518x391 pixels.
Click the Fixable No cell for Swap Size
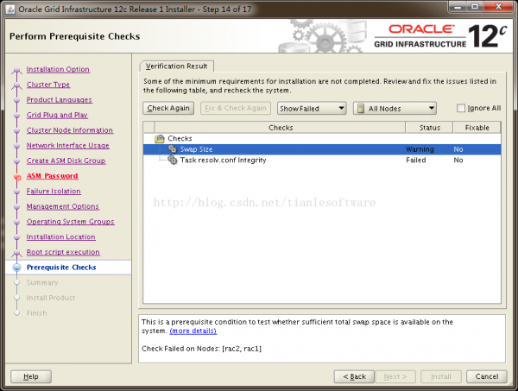(458, 149)
